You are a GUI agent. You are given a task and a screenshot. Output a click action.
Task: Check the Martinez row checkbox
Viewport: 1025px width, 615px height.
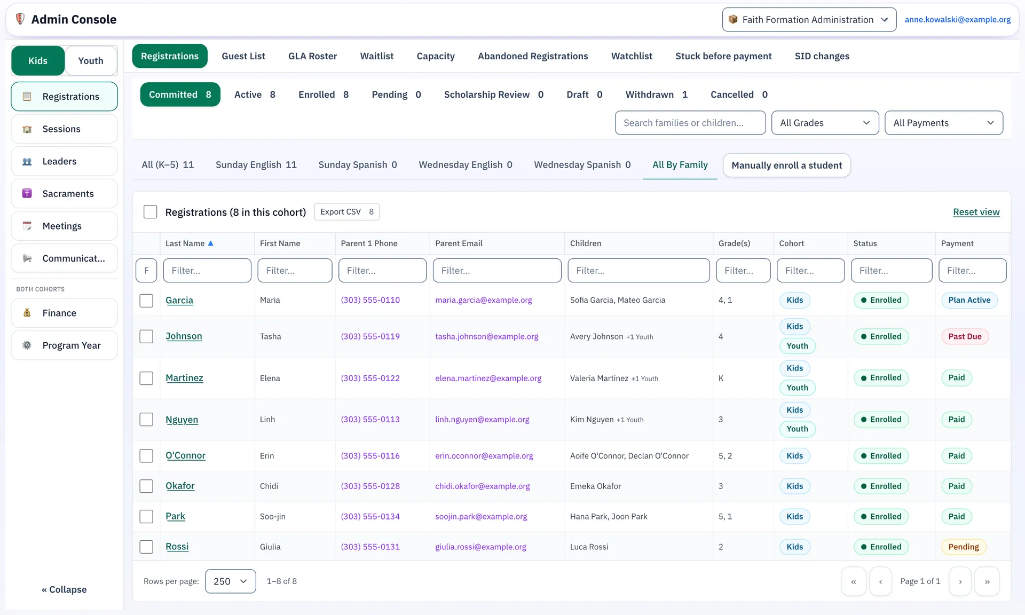point(146,379)
